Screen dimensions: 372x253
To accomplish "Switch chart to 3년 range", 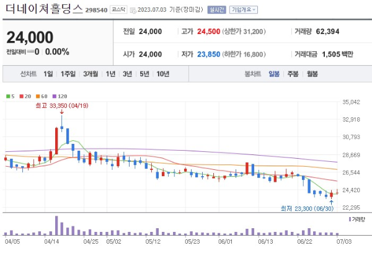I will 127,74.
